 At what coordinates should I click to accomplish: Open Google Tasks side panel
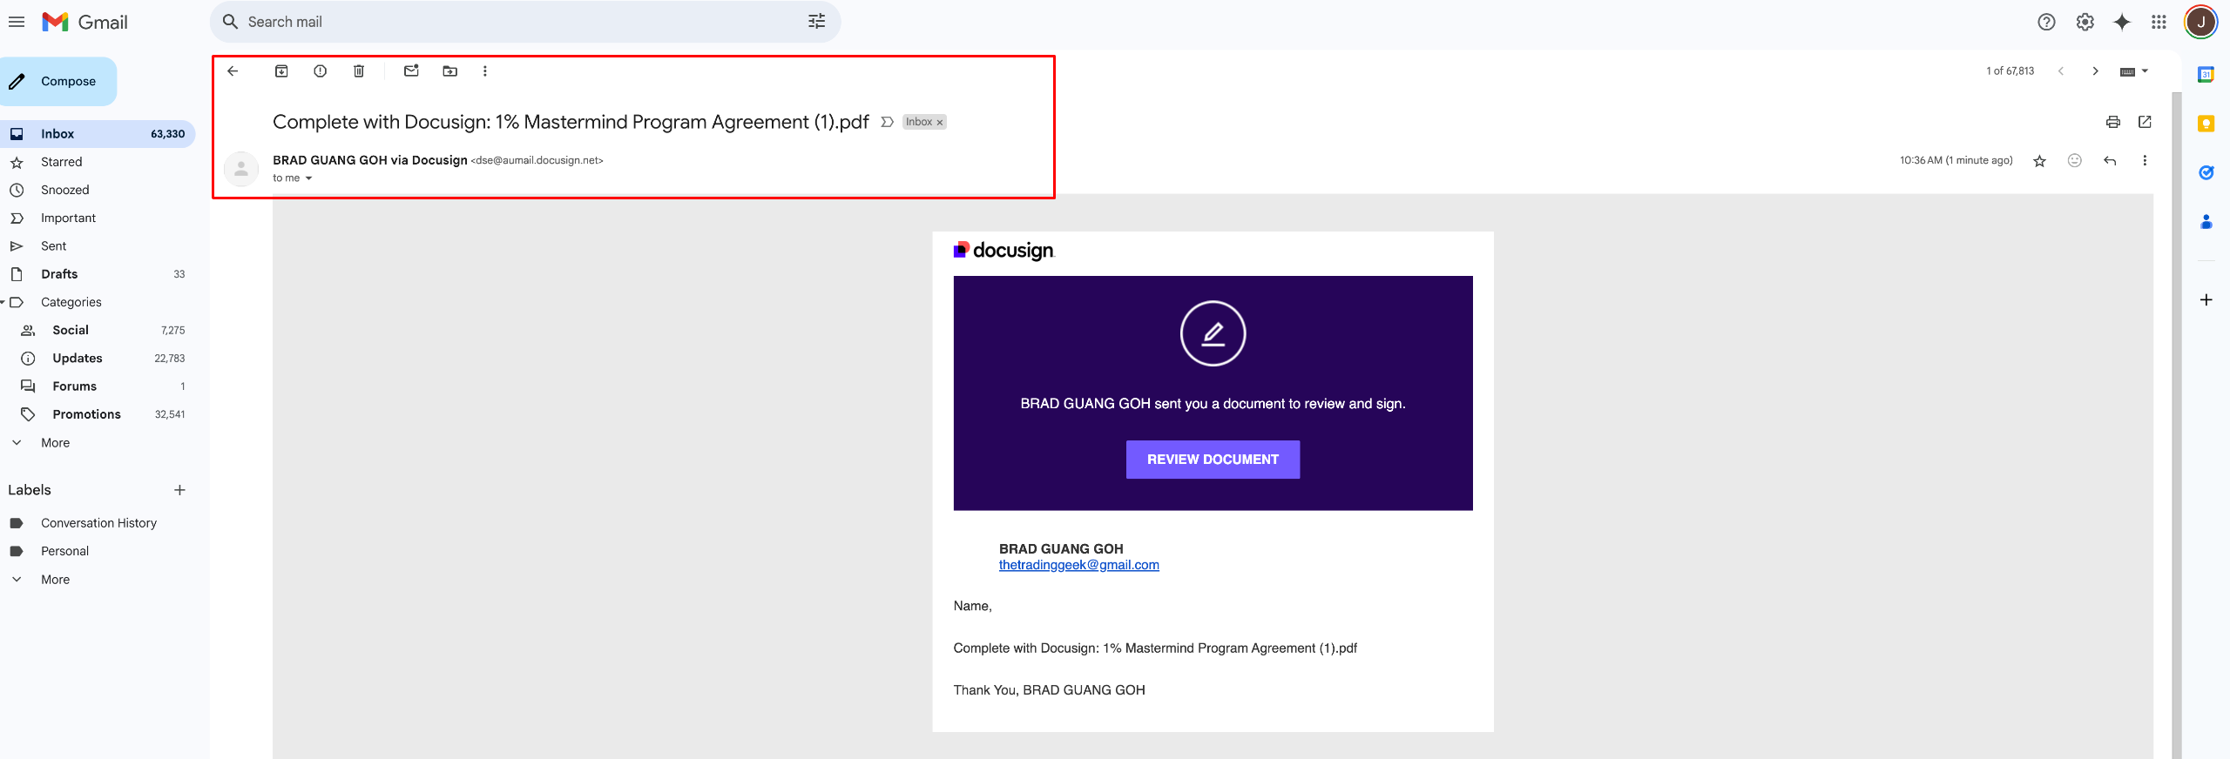click(x=2206, y=172)
